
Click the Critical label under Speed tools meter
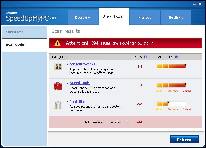[x=187, y=91]
